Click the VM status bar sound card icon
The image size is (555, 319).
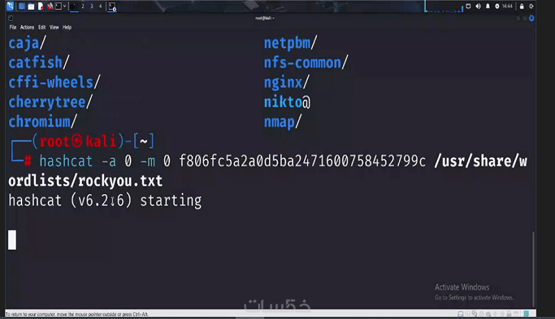coord(488,313)
